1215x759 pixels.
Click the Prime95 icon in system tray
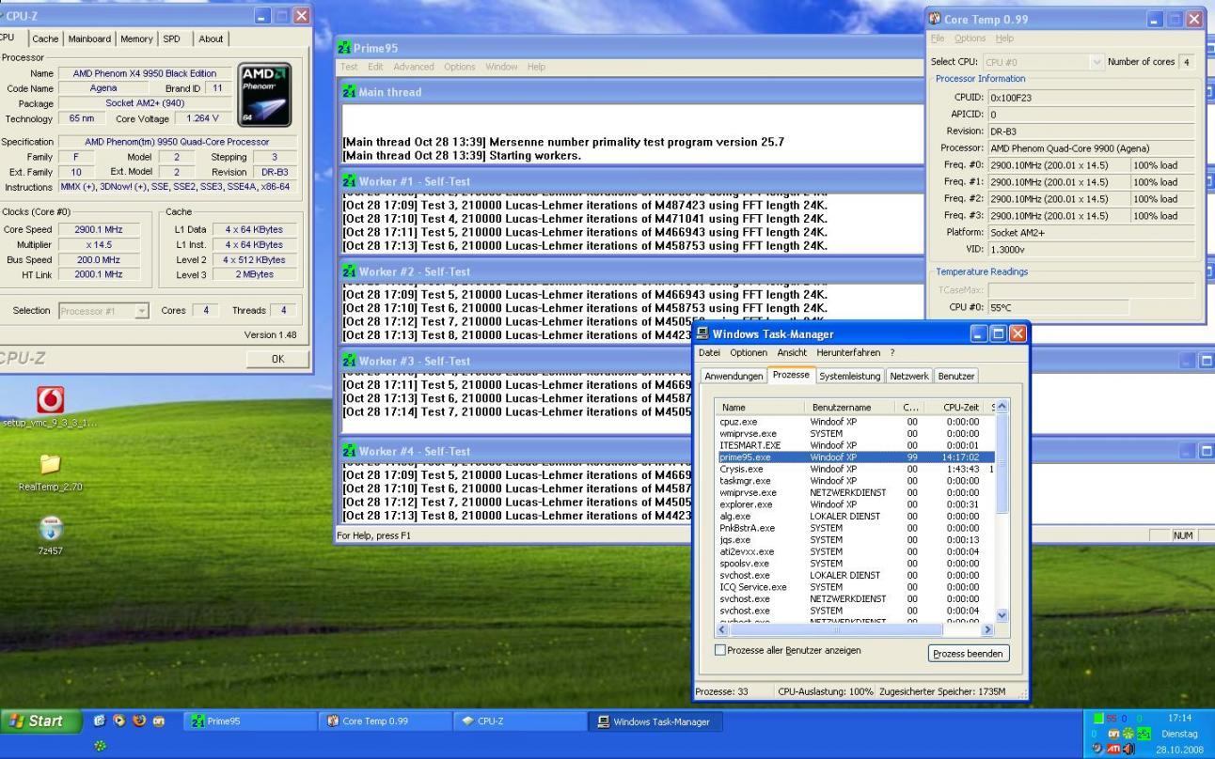coord(1143,733)
